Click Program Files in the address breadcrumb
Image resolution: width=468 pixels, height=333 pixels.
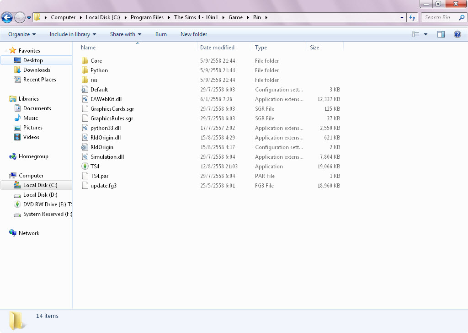(x=147, y=17)
